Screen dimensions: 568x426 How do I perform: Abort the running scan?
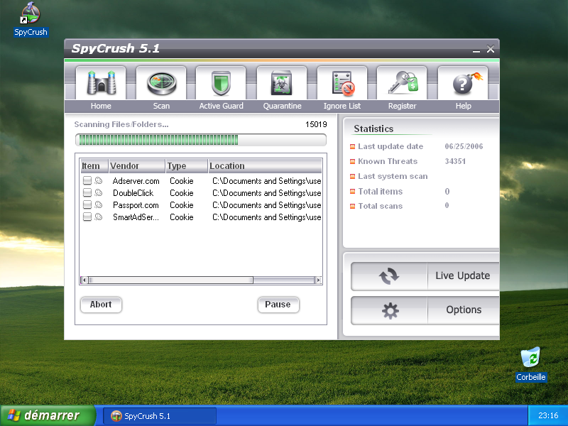pos(101,305)
